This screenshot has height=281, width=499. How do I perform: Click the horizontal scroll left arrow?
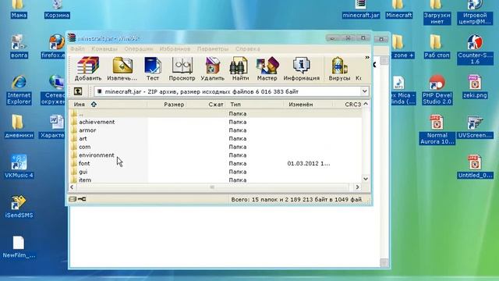coord(73,187)
